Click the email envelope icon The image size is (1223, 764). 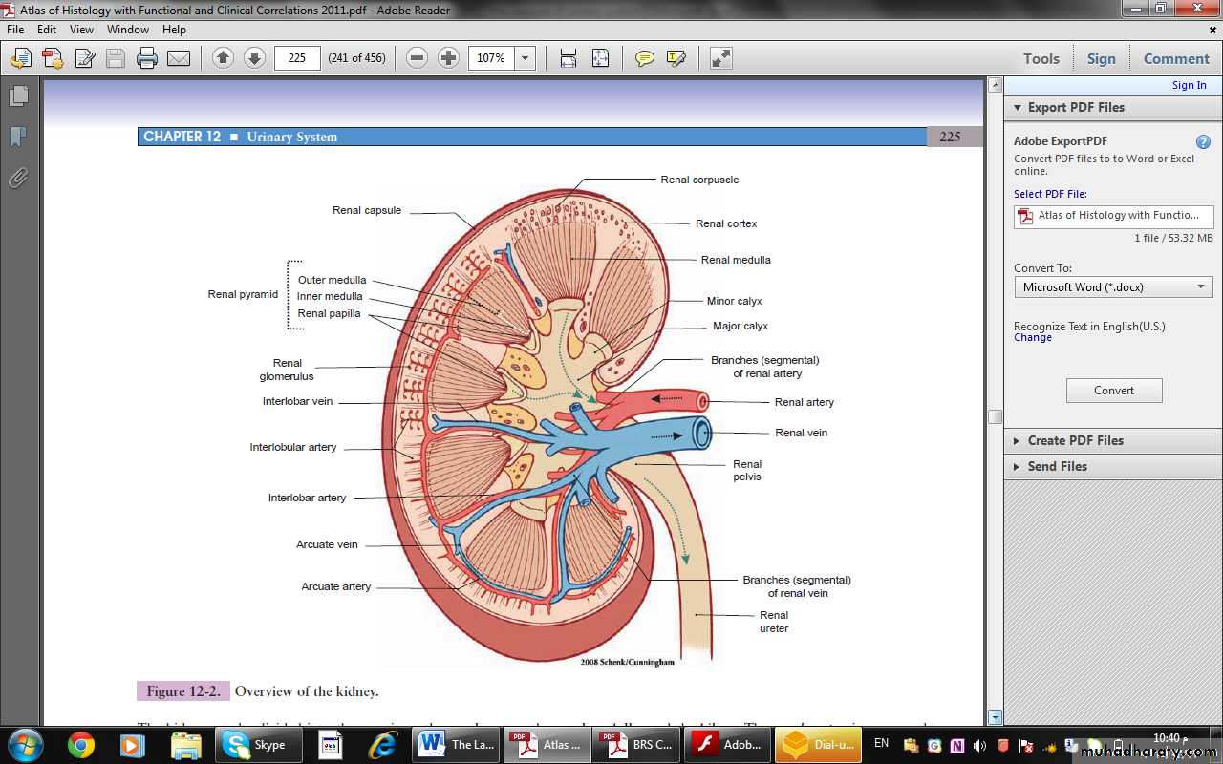click(179, 58)
